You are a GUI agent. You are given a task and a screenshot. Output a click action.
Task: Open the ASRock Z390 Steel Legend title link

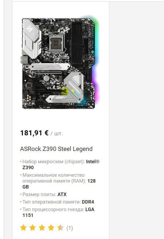point(56,149)
